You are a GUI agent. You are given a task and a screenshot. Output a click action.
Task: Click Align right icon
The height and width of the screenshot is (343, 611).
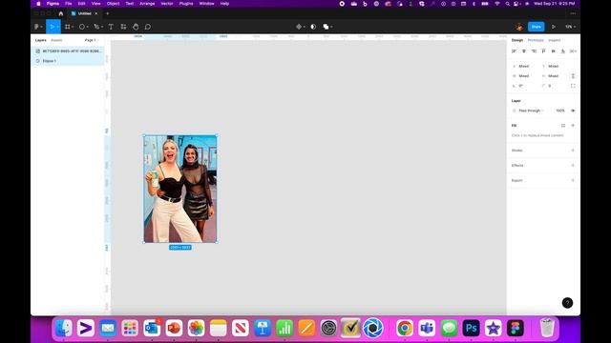coord(534,51)
